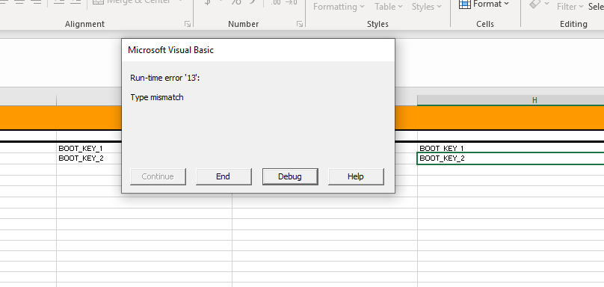Image resolution: width=604 pixels, height=287 pixels.
Task: Click the End button in the error dialog
Action: (224, 176)
